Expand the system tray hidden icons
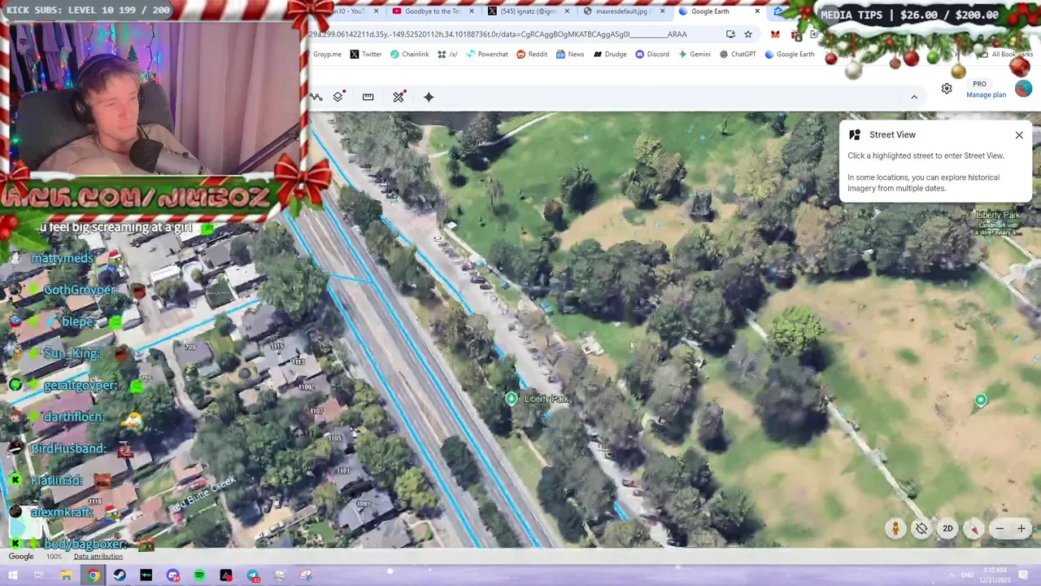This screenshot has height=586, width=1041. pos(952,575)
